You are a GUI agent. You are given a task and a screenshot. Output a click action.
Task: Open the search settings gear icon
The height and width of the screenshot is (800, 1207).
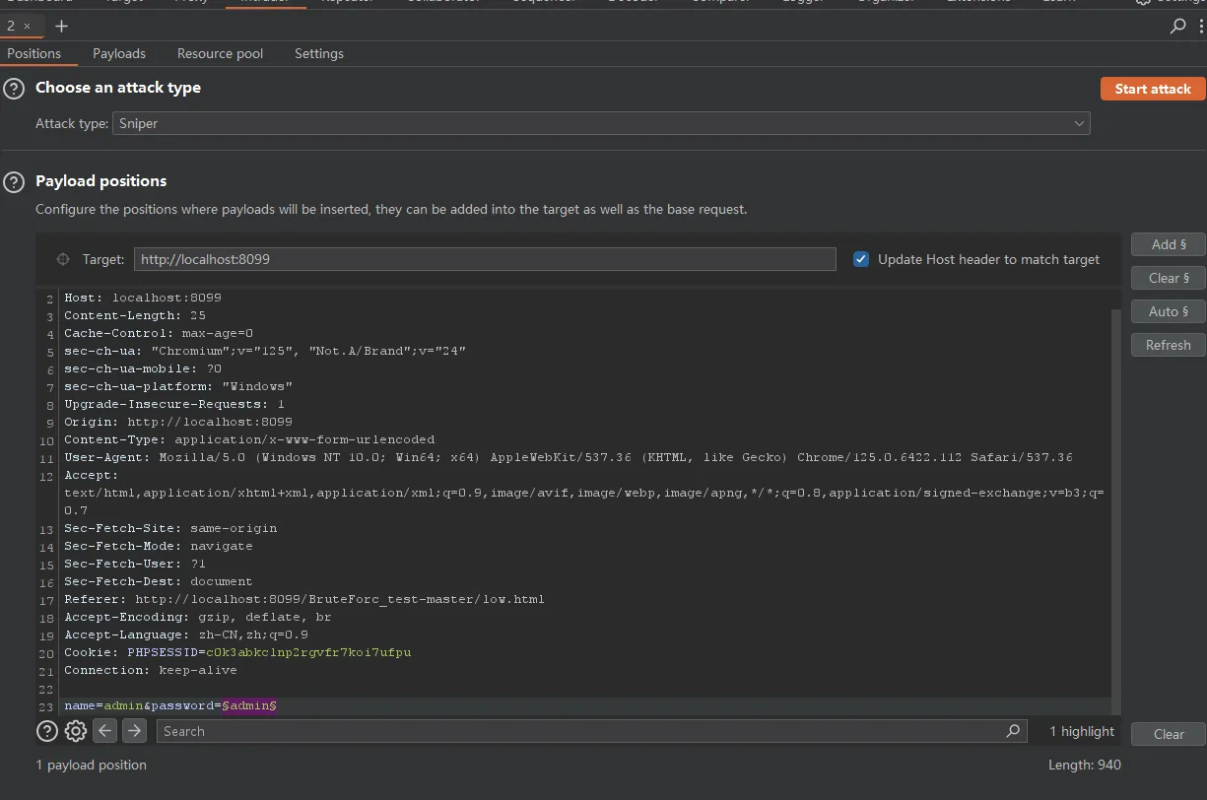tap(76, 731)
